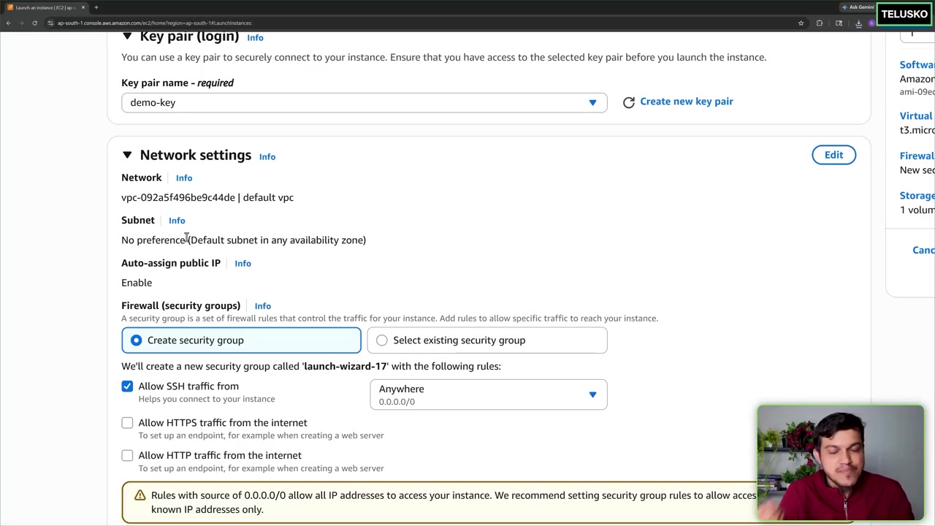Open the Info link for Auto-assign public IP
Image resolution: width=935 pixels, height=526 pixels.
tap(243, 263)
